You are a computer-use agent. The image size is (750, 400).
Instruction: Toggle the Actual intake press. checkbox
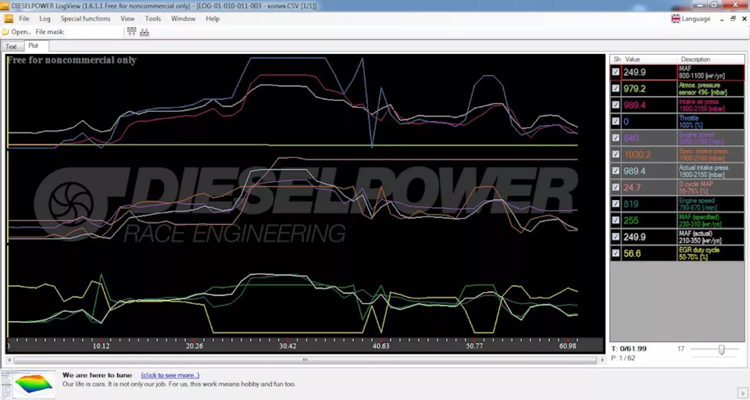click(615, 170)
